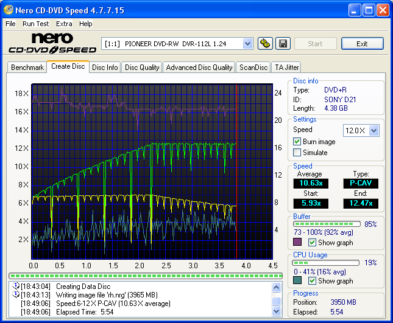The height and width of the screenshot is (323, 393).
Task: Open the Advanced Disc Quality tab
Action: click(x=199, y=68)
